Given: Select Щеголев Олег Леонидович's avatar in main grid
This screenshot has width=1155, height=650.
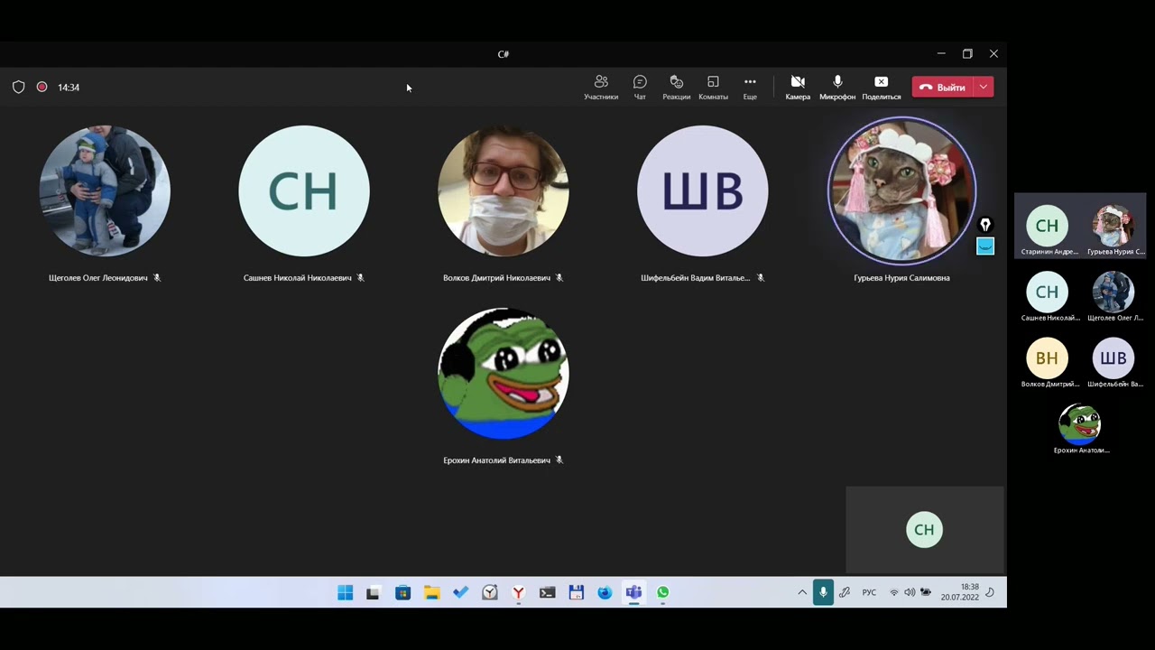Looking at the screenshot, I should point(105,191).
